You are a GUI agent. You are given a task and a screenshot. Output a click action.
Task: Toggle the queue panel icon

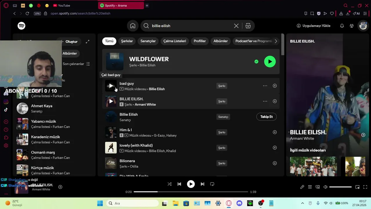pyautogui.click(x=310, y=187)
